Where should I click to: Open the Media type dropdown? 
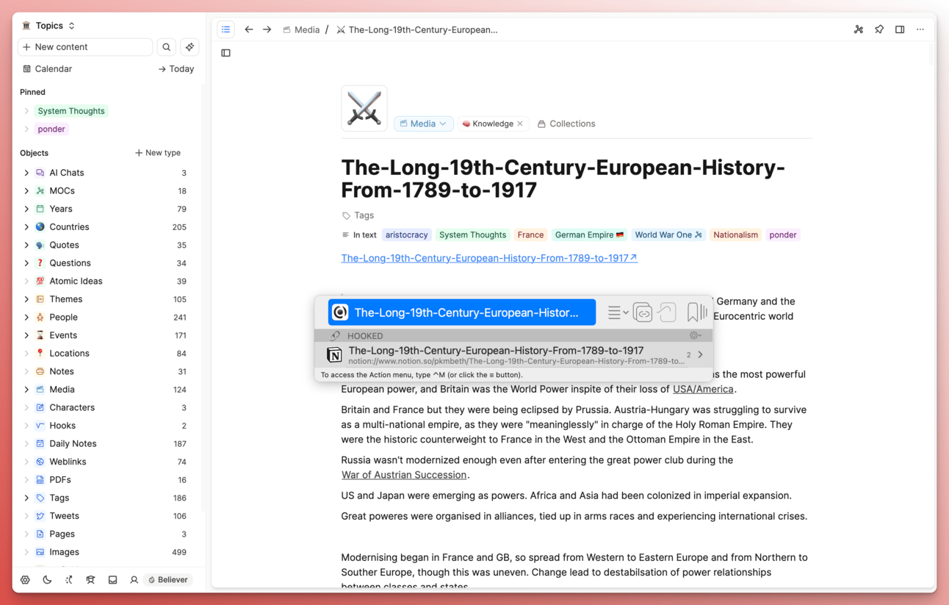423,123
